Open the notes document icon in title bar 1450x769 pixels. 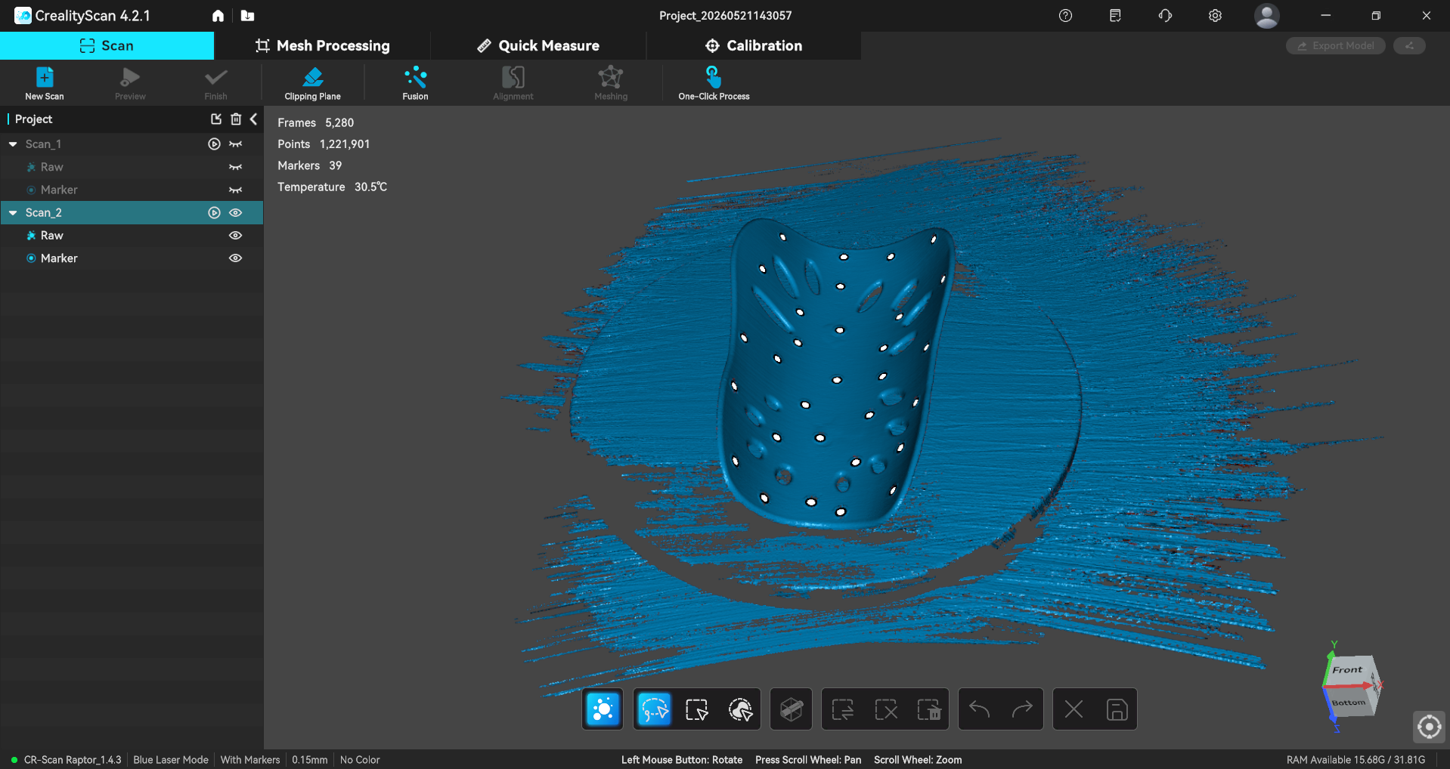point(1115,16)
